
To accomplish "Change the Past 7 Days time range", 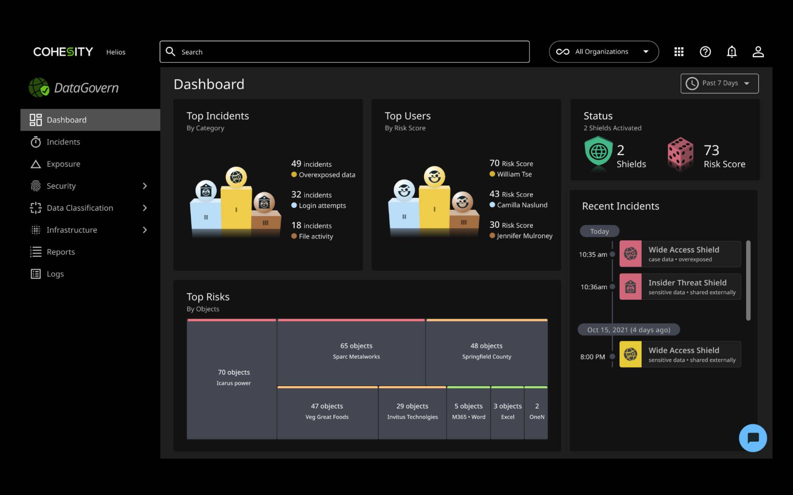I will pos(719,83).
